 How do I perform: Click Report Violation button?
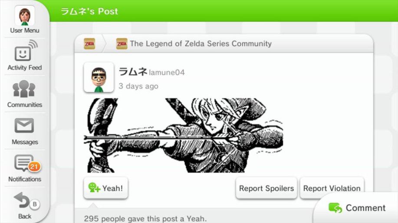coord(332,188)
